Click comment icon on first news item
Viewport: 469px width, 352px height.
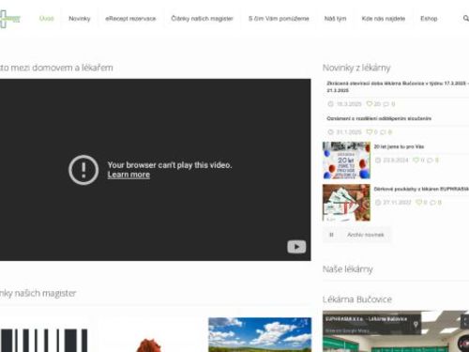click(386, 104)
